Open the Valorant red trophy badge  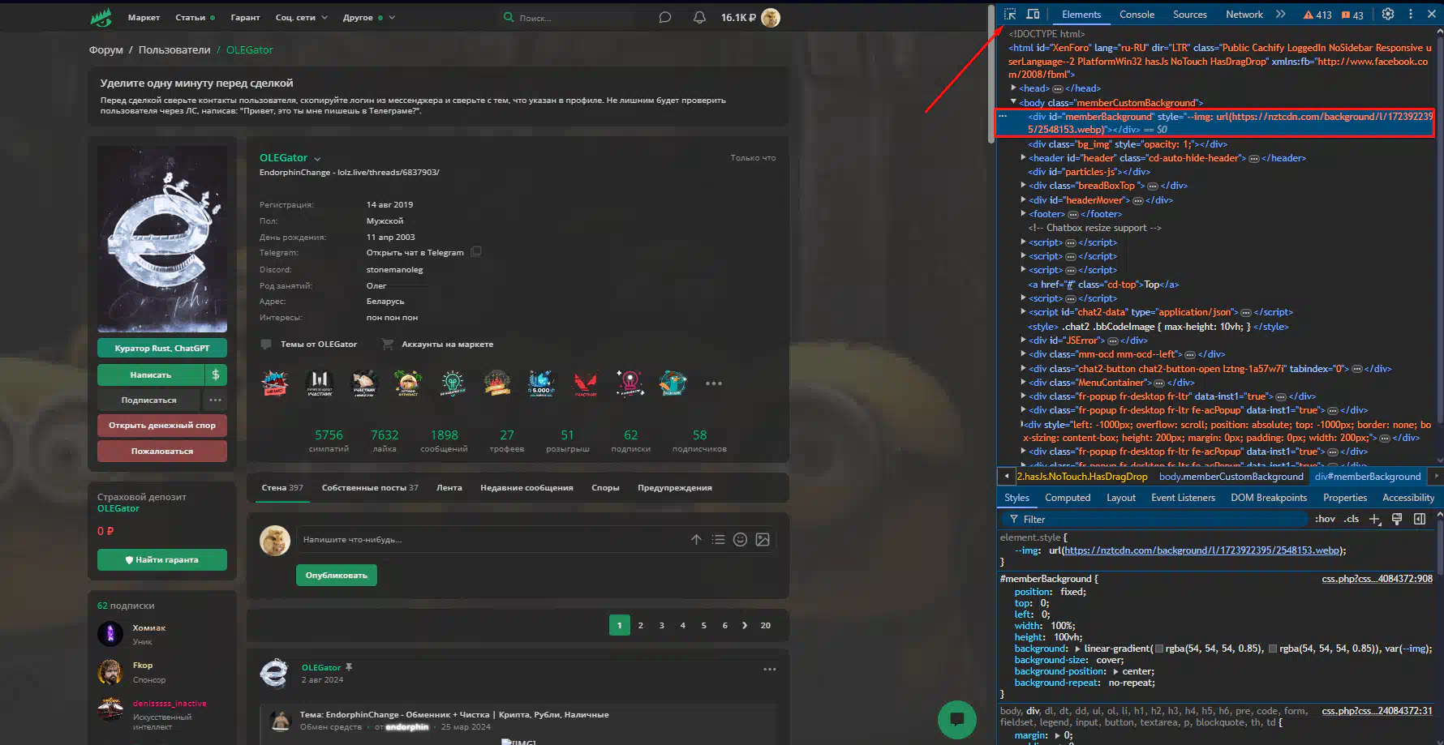(585, 383)
